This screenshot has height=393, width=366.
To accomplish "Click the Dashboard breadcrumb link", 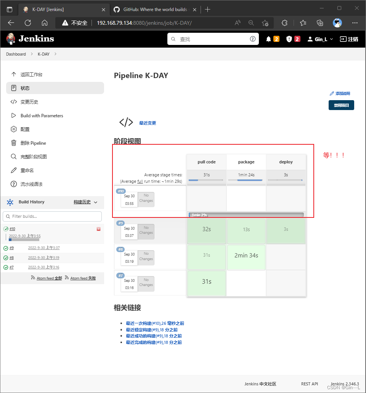I will click(x=16, y=54).
